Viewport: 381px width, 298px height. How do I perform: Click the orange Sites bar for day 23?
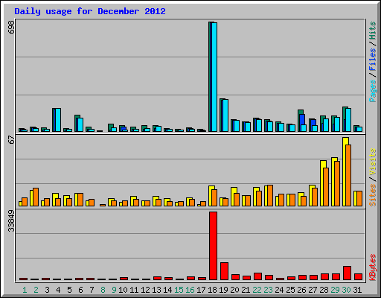click(270, 195)
